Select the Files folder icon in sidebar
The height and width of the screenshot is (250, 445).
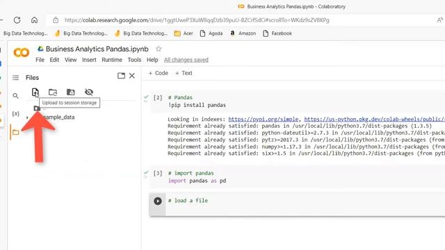point(15,132)
